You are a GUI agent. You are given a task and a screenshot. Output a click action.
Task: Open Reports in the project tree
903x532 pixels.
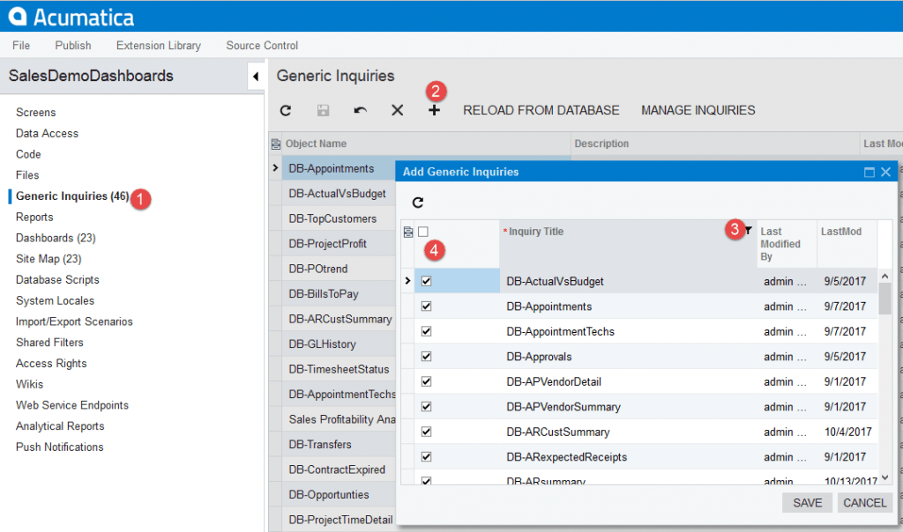click(34, 218)
